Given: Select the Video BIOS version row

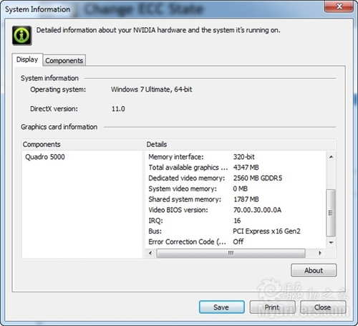Looking at the screenshot, I should pyautogui.click(x=236, y=210).
